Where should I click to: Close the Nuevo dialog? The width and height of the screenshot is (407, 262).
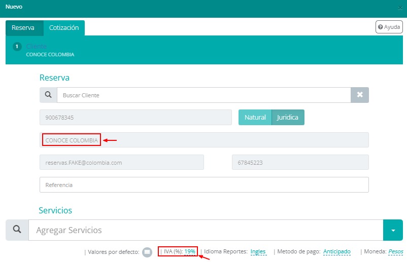tap(401, 8)
